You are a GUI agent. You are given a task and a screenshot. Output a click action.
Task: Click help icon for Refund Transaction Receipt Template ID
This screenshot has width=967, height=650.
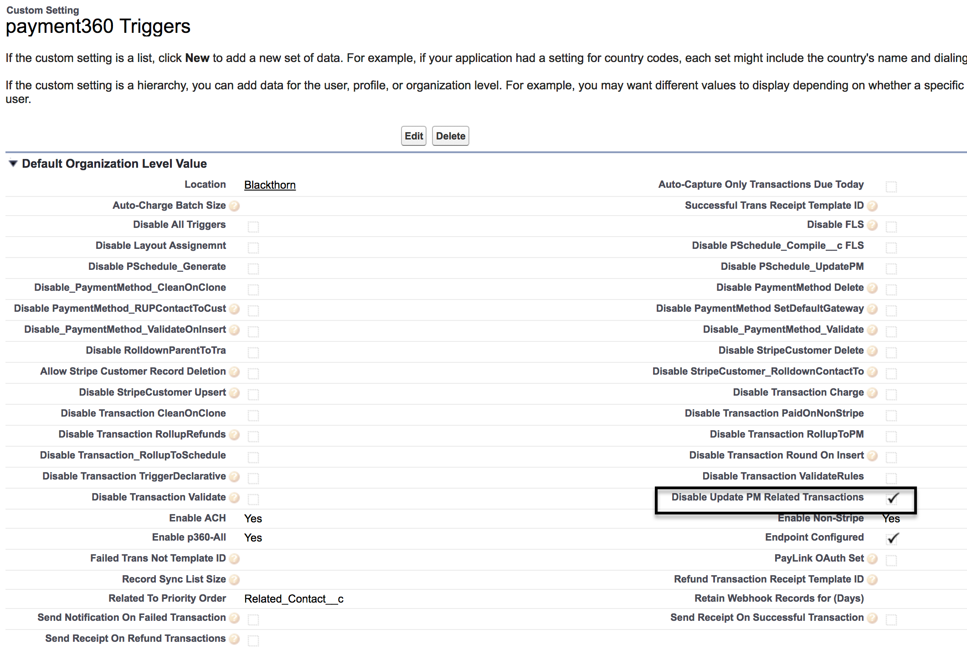pos(872,580)
